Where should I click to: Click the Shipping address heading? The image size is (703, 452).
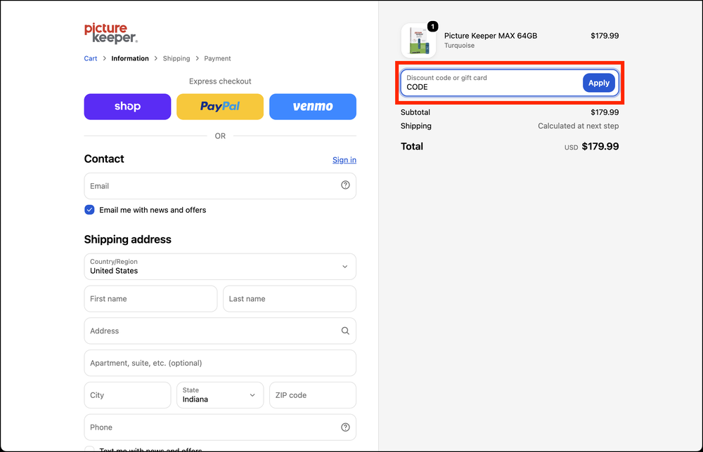[128, 239]
